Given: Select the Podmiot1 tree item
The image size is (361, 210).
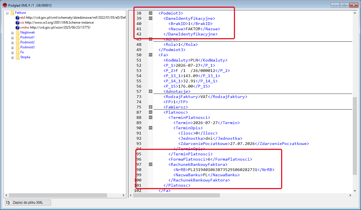Looking at the screenshot, I should 27,37.
